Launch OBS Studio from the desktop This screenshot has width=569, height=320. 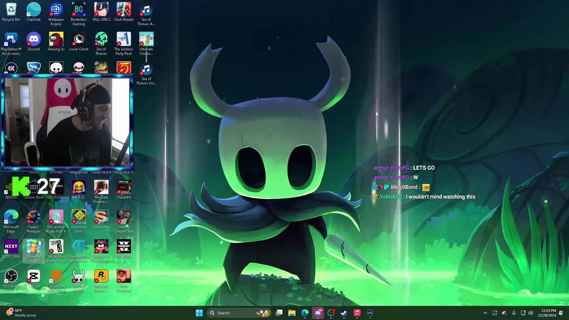click(x=11, y=279)
